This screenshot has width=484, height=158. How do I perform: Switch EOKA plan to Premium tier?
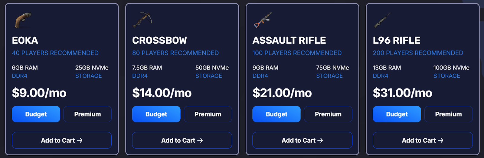pyautogui.click(x=87, y=114)
